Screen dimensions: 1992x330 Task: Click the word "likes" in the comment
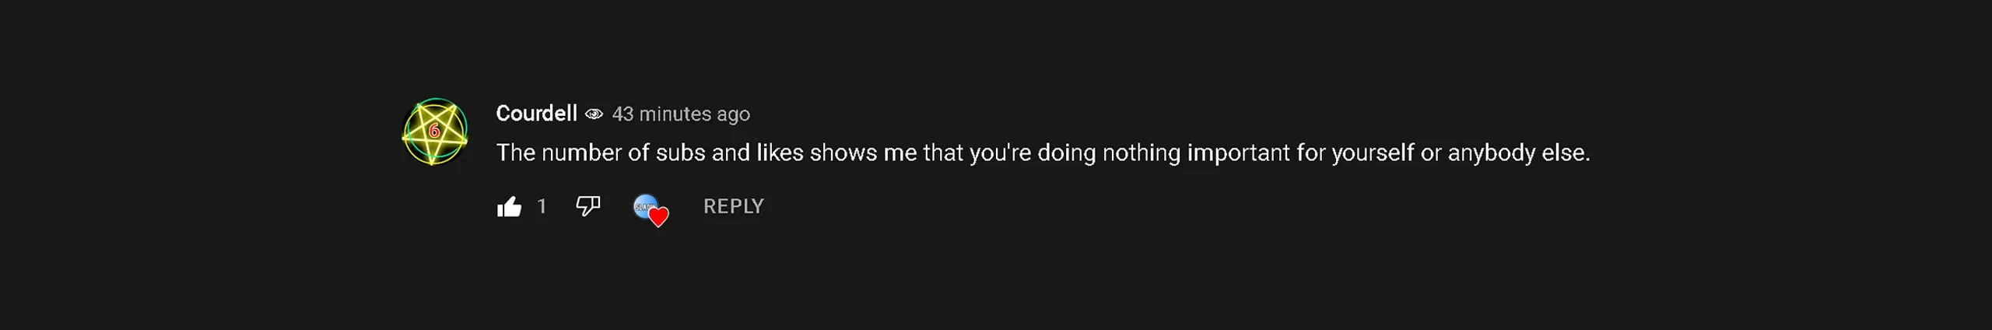pos(780,153)
